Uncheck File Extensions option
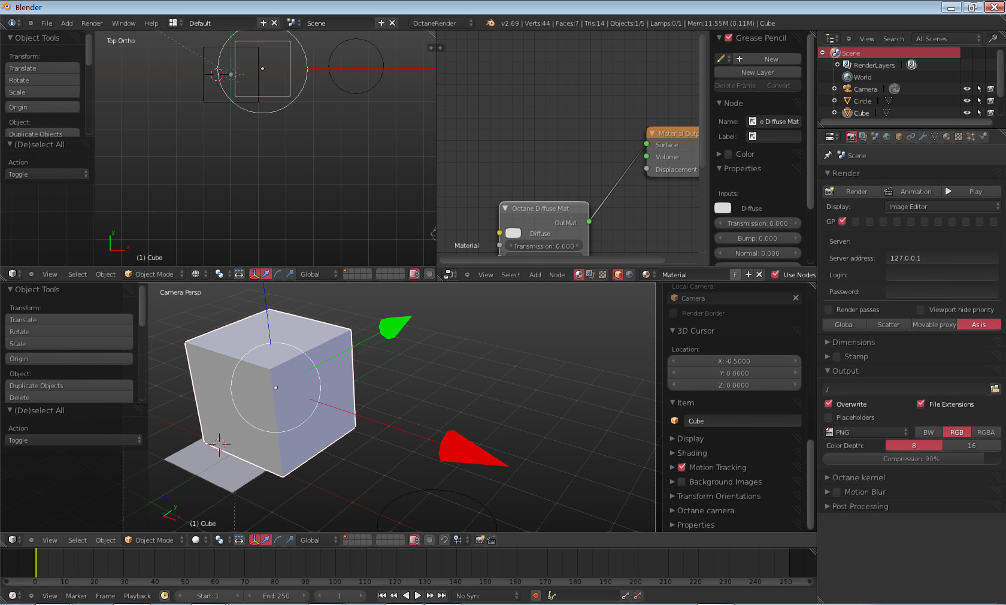The width and height of the screenshot is (1006, 605). click(x=921, y=404)
